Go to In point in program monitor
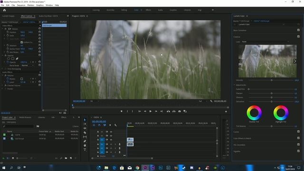The height and width of the screenshot is (171, 304). [139, 111]
